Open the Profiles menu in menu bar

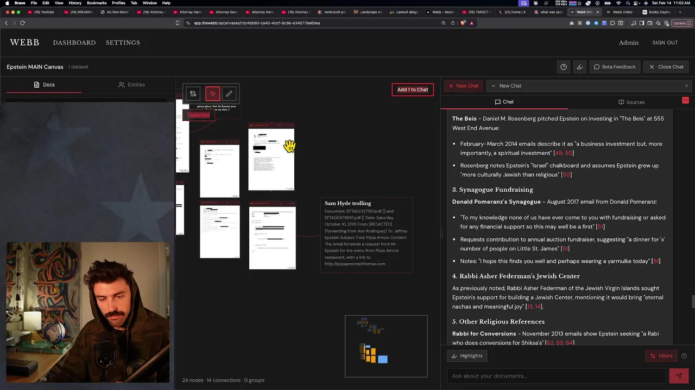[118, 3]
